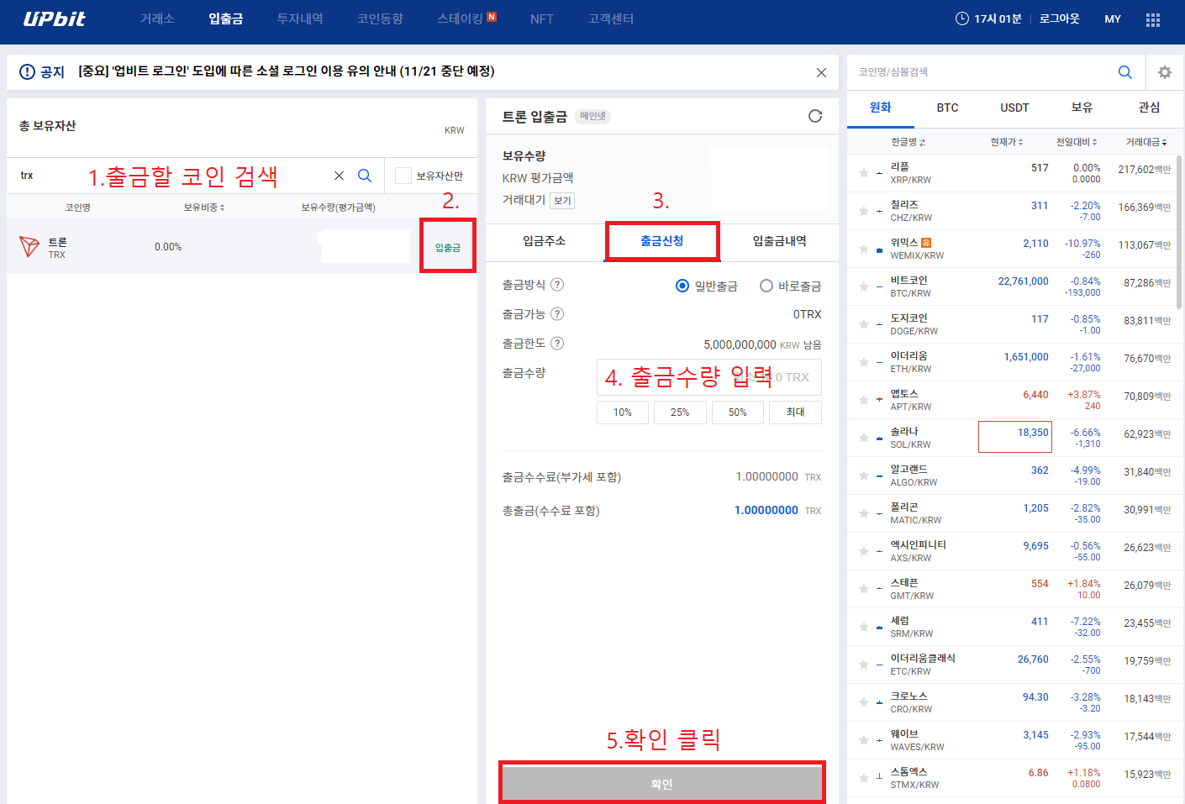Open the 거래소 menu
This screenshot has height=804, width=1185.
pos(157,18)
